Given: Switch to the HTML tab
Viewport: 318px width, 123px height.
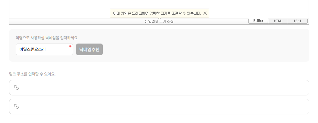Looking at the screenshot, I should pos(278,21).
